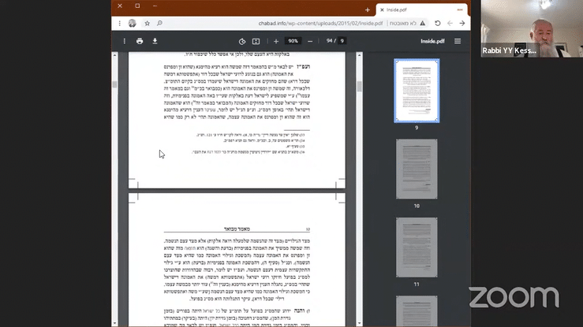Open the Chrome browser main menu
Screen dimensions: 583x327
tap(117, 24)
